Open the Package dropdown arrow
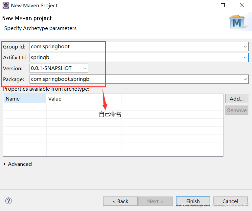The image size is (252, 211). click(x=245, y=79)
